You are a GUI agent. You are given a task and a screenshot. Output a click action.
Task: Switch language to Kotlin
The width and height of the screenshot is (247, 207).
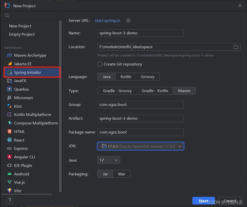pyautogui.click(x=126, y=77)
